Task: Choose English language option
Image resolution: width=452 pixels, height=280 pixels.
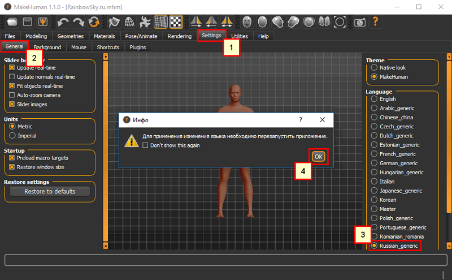Action: (x=374, y=99)
